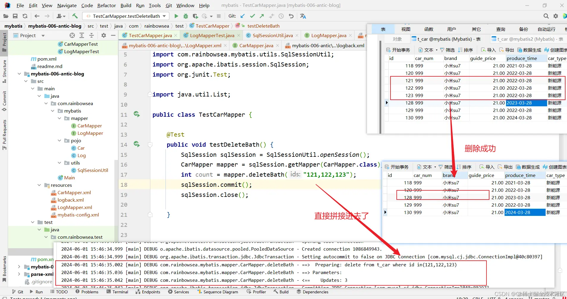Click 排序 sort in upper Navicat toolbar
This screenshot has height=299, width=567.
(x=465, y=50)
